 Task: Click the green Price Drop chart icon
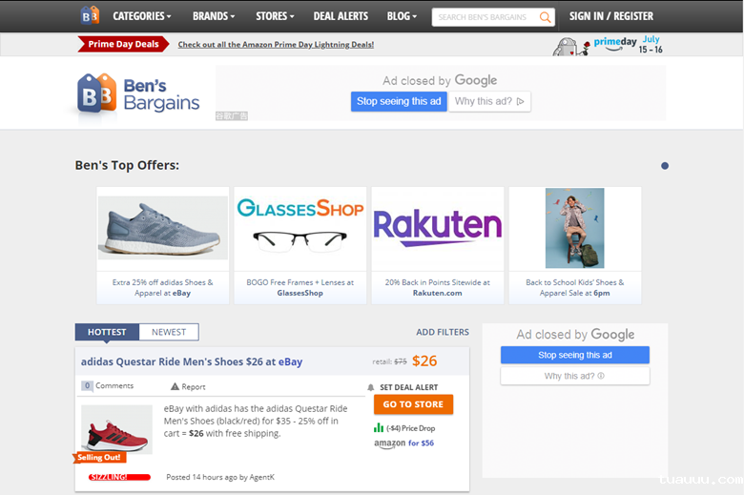pyautogui.click(x=379, y=428)
